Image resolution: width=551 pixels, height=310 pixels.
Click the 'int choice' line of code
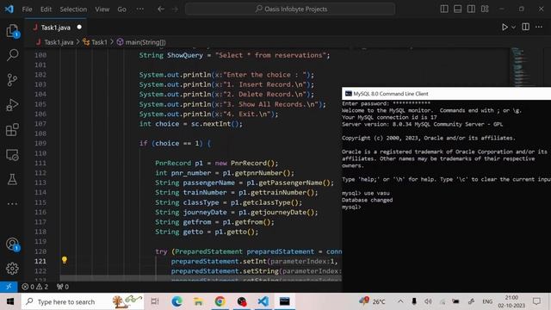(191, 124)
